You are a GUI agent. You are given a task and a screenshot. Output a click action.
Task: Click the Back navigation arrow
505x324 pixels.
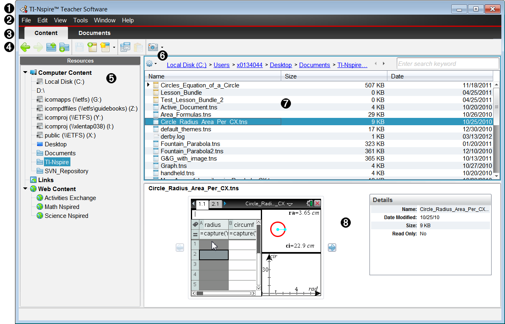(25, 47)
